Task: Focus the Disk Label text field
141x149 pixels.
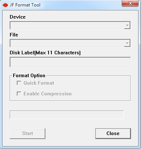Action: pyautogui.click(x=70, y=62)
